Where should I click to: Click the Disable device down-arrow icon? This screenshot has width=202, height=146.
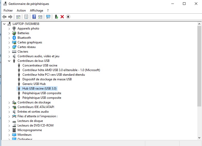(68, 17)
